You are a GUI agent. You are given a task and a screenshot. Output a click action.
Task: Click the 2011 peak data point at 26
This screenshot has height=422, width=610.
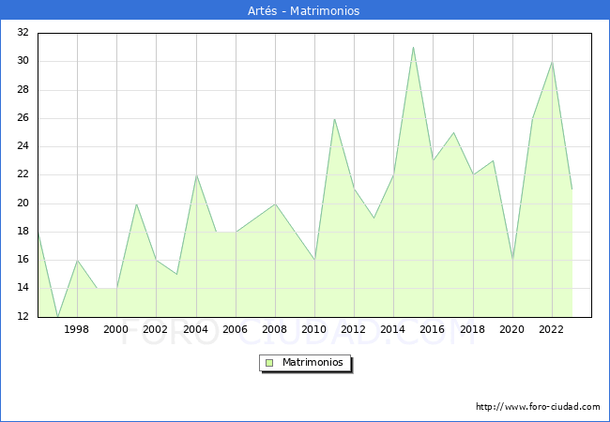coord(335,118)
